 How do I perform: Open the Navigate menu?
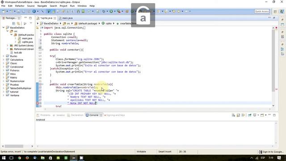[42, 6]
